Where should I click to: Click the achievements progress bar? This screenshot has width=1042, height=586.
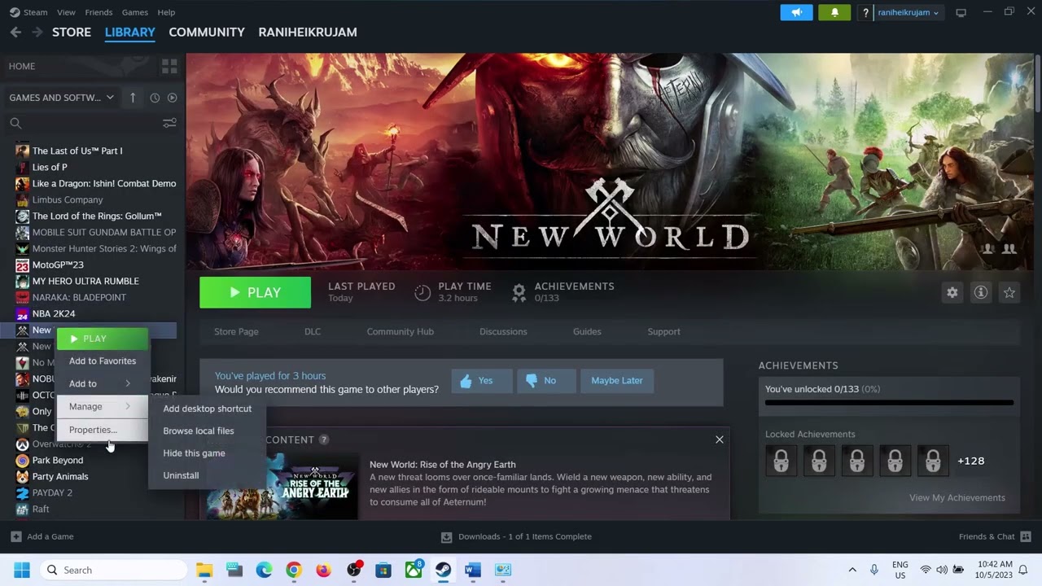coord(889,402)
